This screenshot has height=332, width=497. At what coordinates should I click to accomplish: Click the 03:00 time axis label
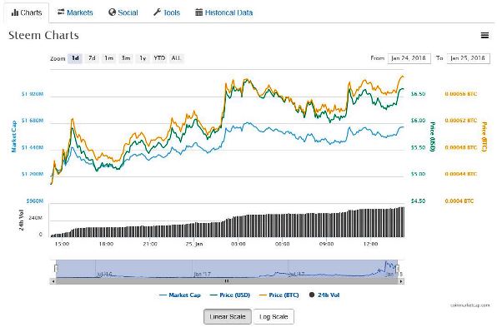(x=238, y=244)
